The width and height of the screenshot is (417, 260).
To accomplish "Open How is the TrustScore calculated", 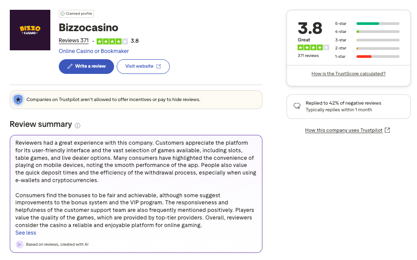I will (348, 74).
